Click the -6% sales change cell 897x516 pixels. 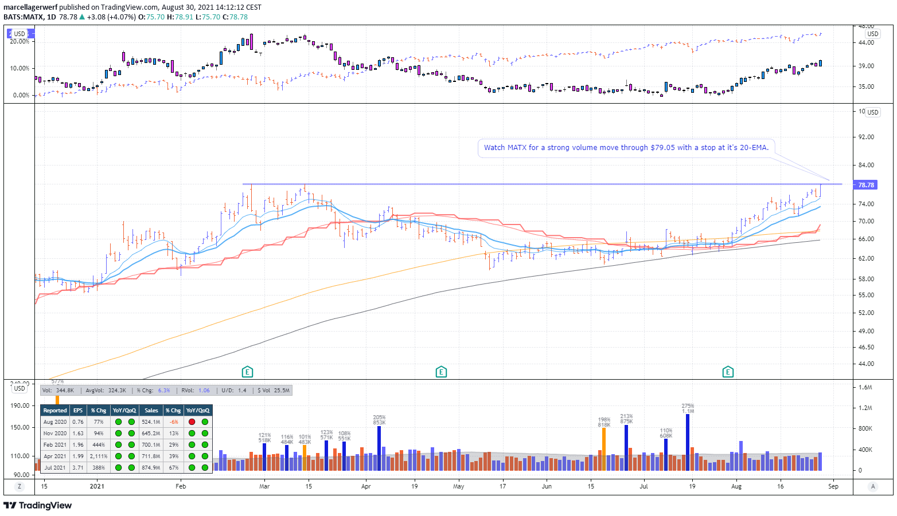click(x=174, y=422)
